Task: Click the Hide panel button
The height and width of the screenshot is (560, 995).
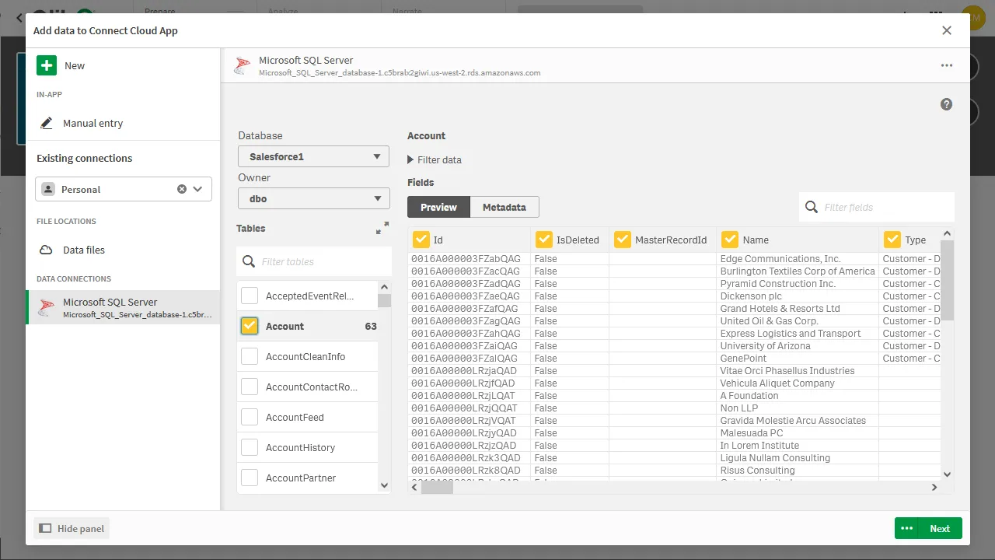Action: (x=72, y=528)
